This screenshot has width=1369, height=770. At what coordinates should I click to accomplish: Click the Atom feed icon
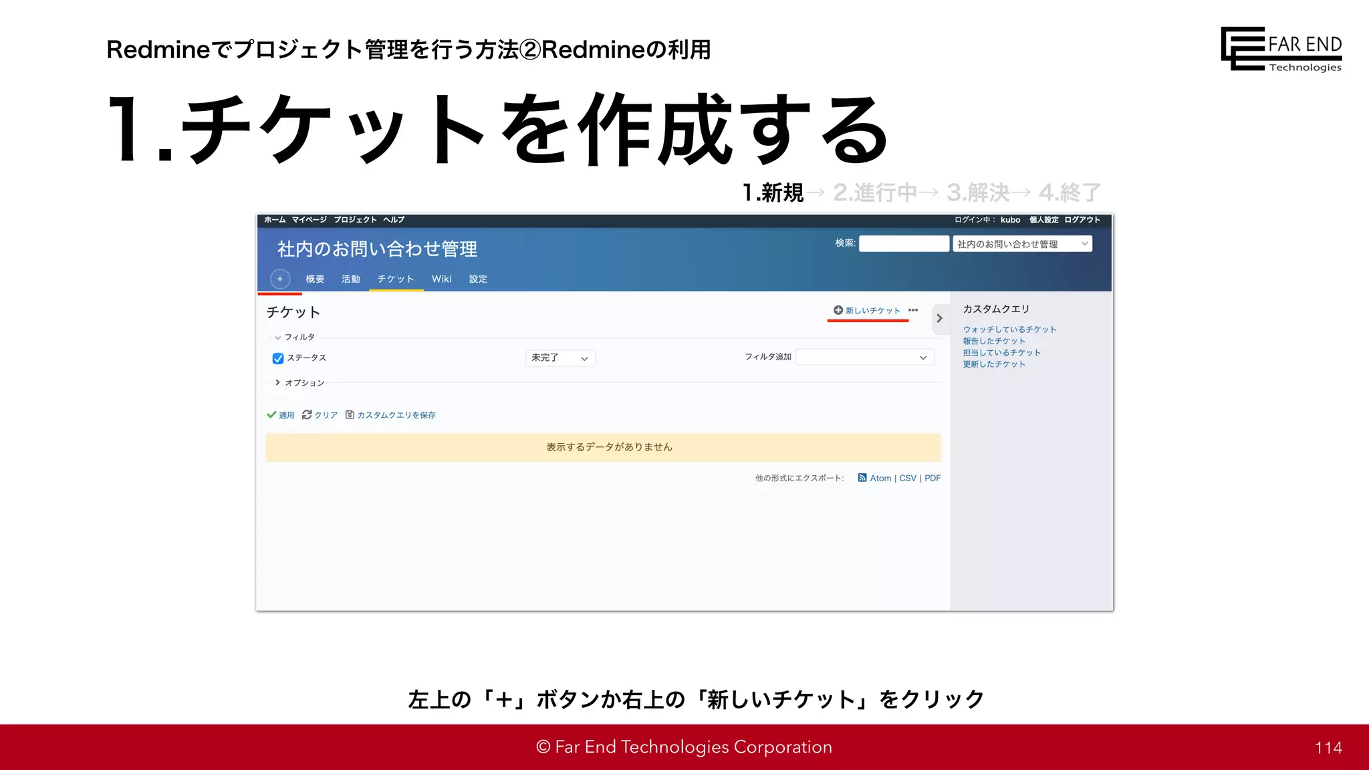pos(862,478)
